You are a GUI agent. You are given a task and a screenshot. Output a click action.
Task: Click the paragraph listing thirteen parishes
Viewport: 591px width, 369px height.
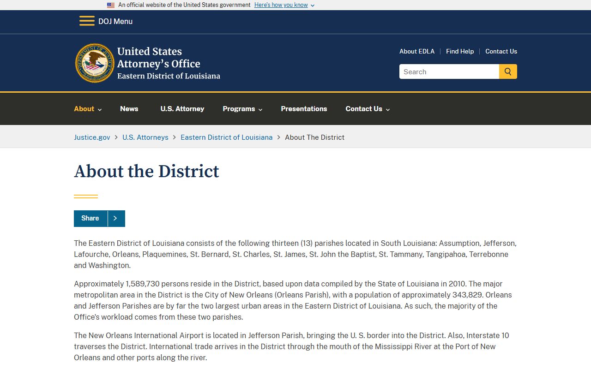click(295, 254)
